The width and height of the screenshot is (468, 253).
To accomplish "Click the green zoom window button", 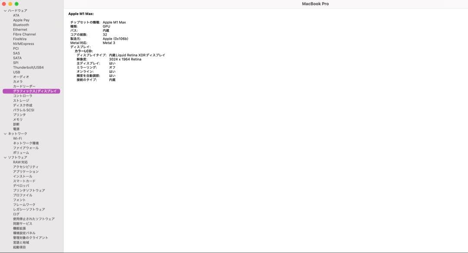I will (17, 4).
